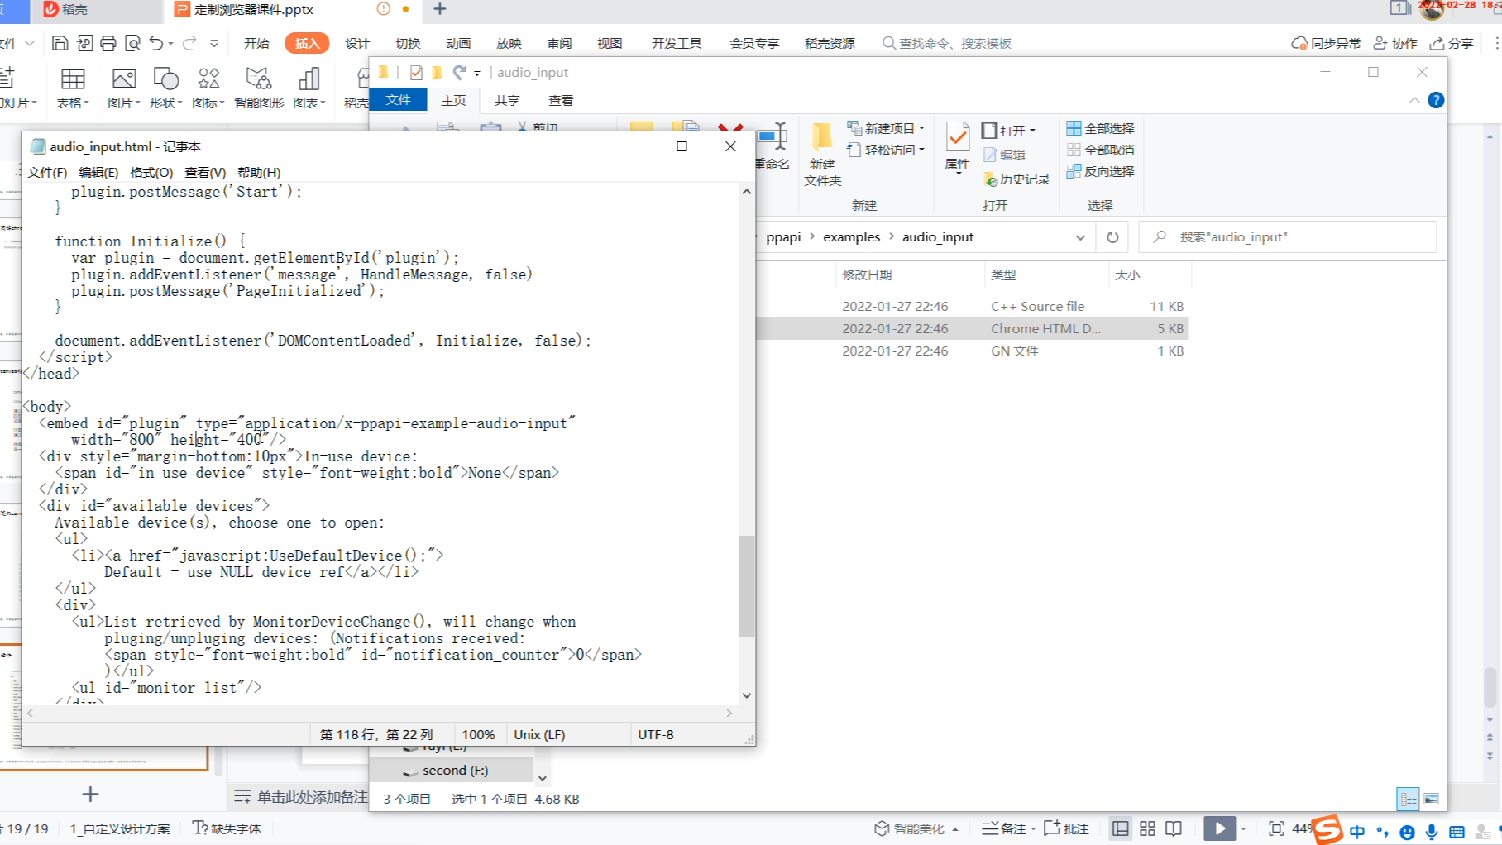The image size is (1502, 845).
Task: Insert 智能图形 smart graphic
Action: click(259, 88)
